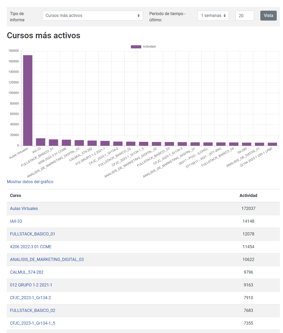
Task: Open the CALMUL_574-282 course link
Action: click(27, 272)
